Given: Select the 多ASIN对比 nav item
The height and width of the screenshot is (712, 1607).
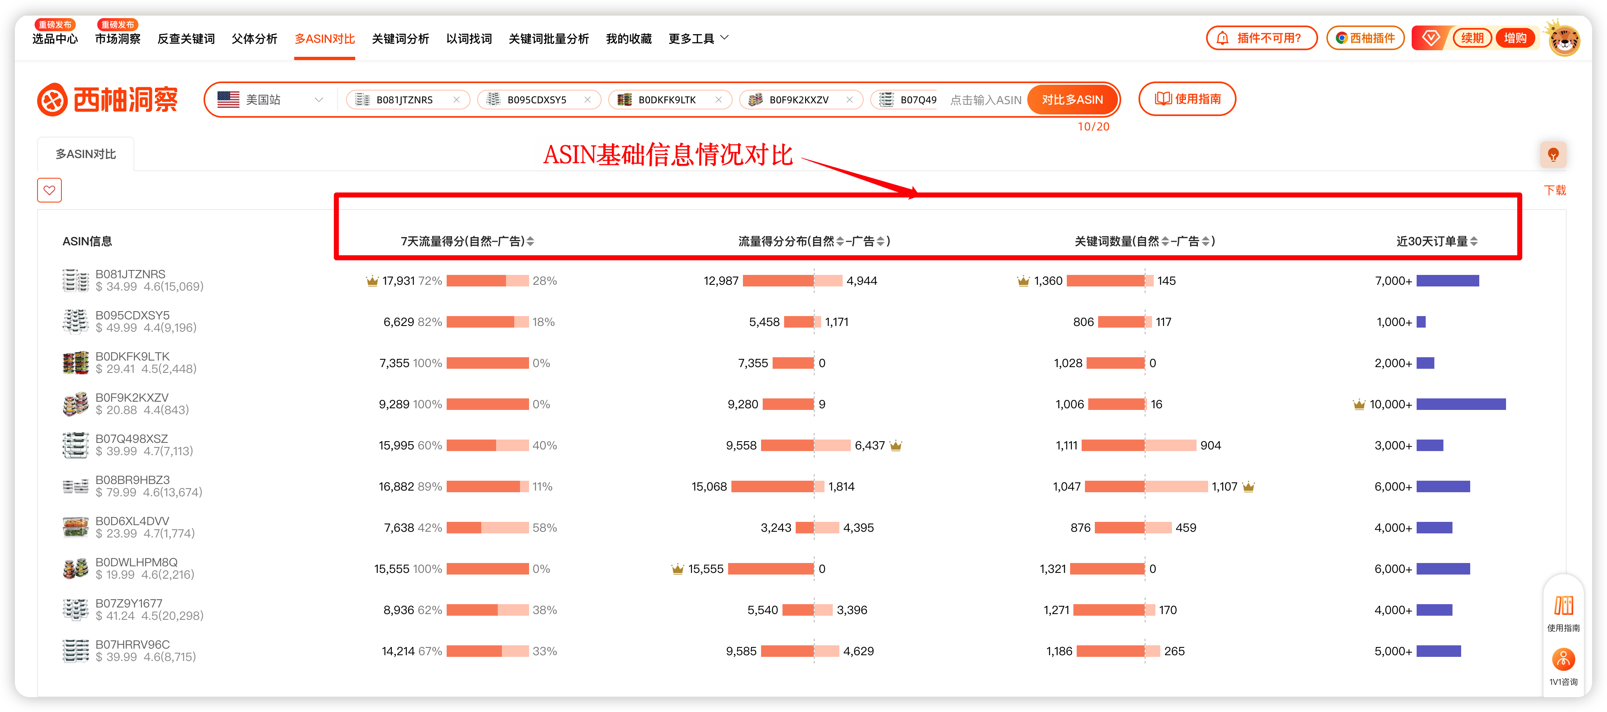Looking at the screenshot, I should (x=324, y=39).
